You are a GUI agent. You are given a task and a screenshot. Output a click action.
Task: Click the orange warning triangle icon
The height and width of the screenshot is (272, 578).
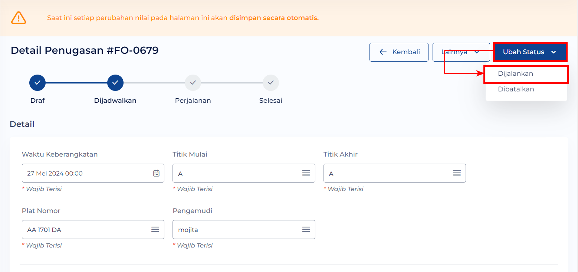(19, 18)
